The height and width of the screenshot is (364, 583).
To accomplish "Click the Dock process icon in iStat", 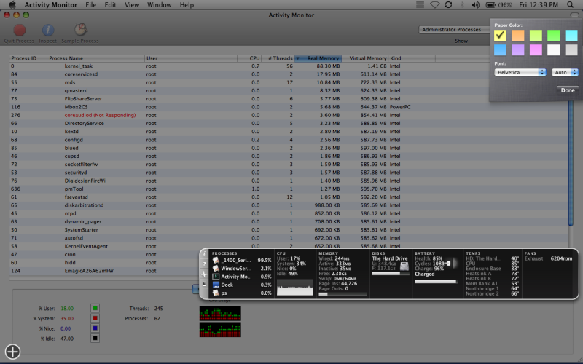I will pyautogui.click(x=216, y=285).
